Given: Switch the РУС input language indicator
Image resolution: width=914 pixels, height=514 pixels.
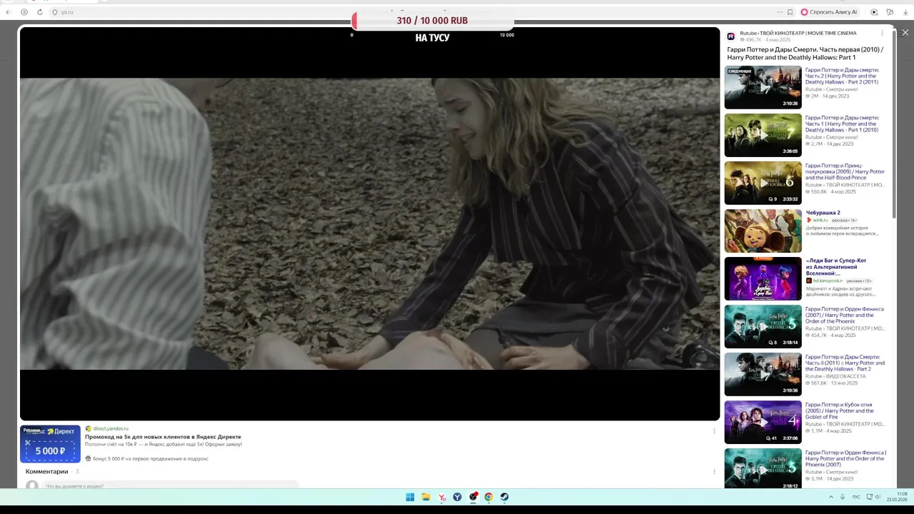Looking at the screenshot, I should [x=856, y=497].
